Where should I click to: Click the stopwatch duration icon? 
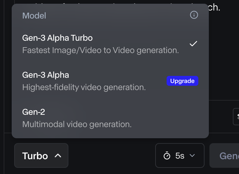[x=167, y=155]
